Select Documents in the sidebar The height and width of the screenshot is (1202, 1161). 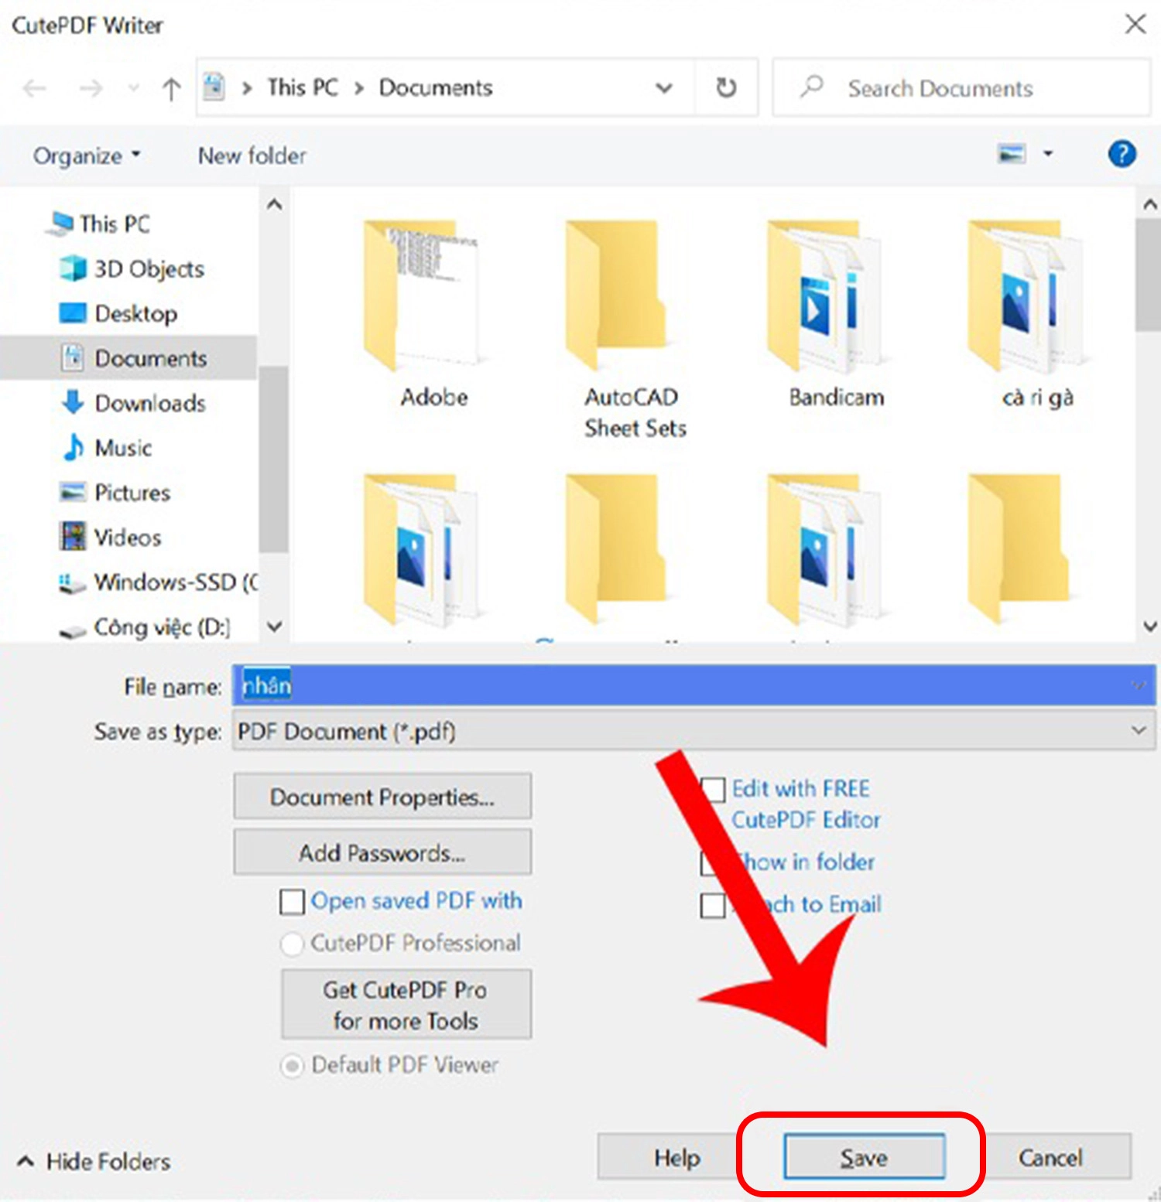128,357
